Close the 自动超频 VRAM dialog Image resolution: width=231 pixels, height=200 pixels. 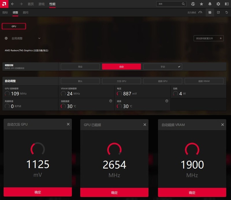(x=222, y=125)
